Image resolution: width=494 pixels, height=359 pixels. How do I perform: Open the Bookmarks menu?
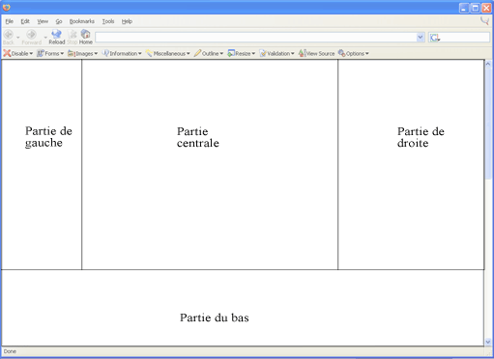82,21
